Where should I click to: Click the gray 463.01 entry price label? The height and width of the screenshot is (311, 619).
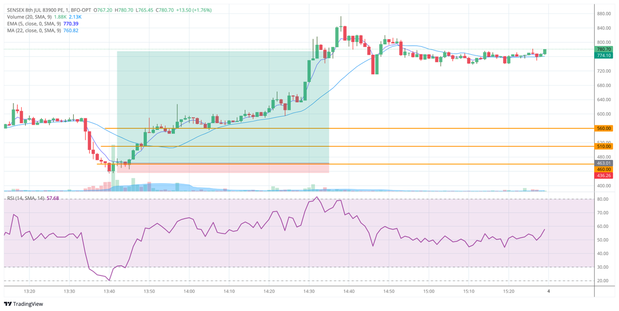point(604,163)
